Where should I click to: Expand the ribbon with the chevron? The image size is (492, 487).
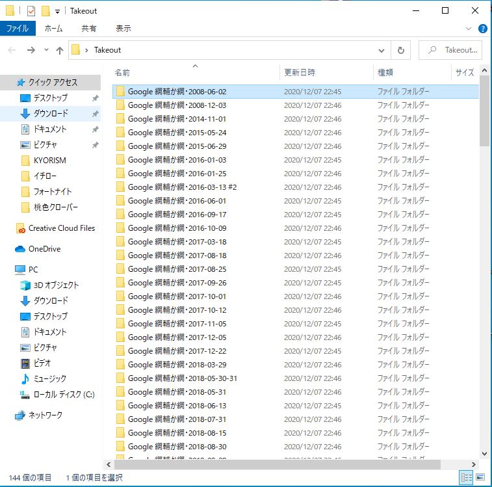(469, 29)
